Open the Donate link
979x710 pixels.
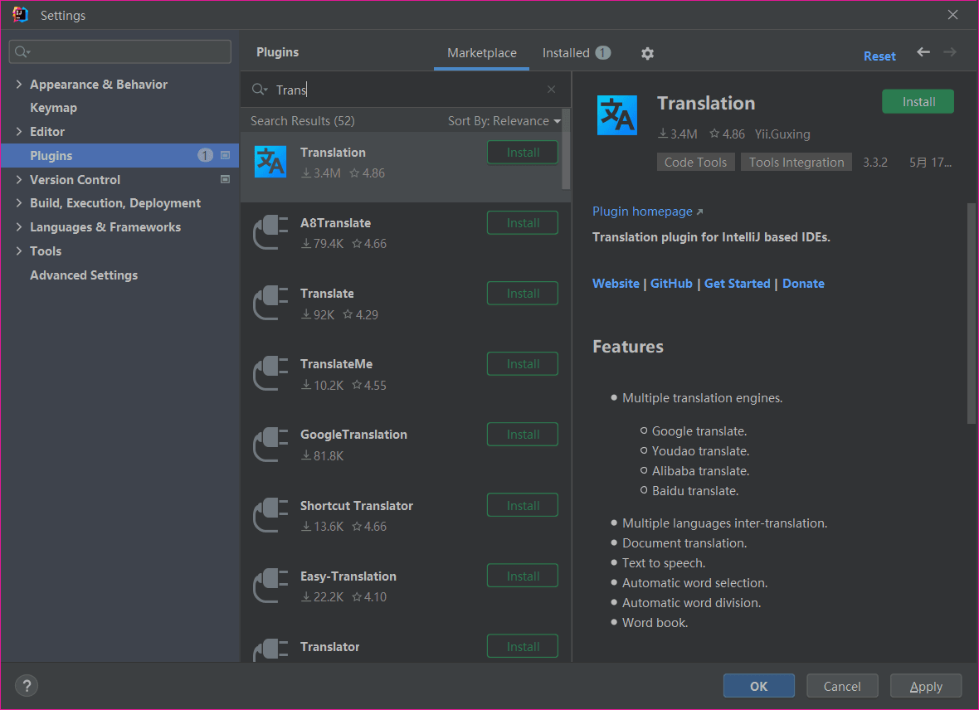coord(804,284)
